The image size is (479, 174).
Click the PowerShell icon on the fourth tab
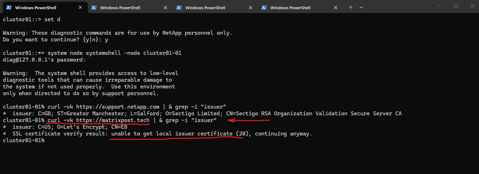[264, 7]
